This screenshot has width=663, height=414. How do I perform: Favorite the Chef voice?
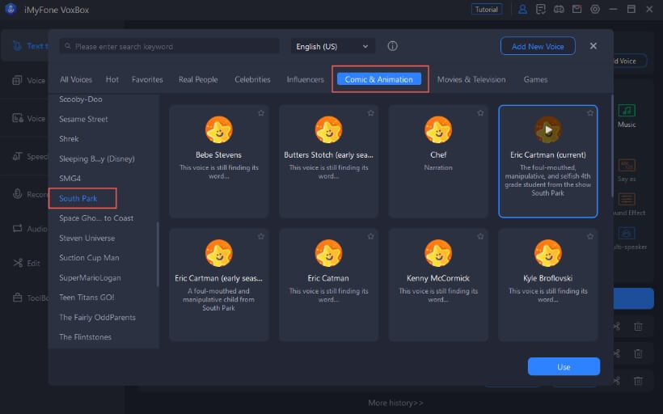(480, 113)
